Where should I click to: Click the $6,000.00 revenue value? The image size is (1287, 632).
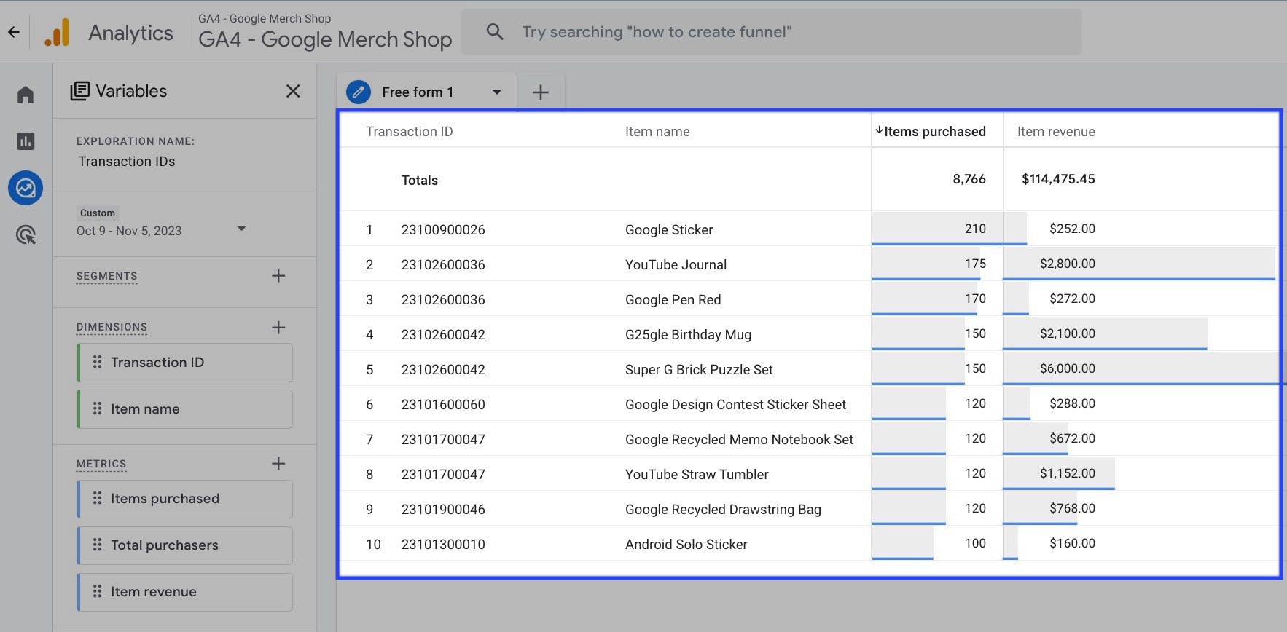point(1067,368)
